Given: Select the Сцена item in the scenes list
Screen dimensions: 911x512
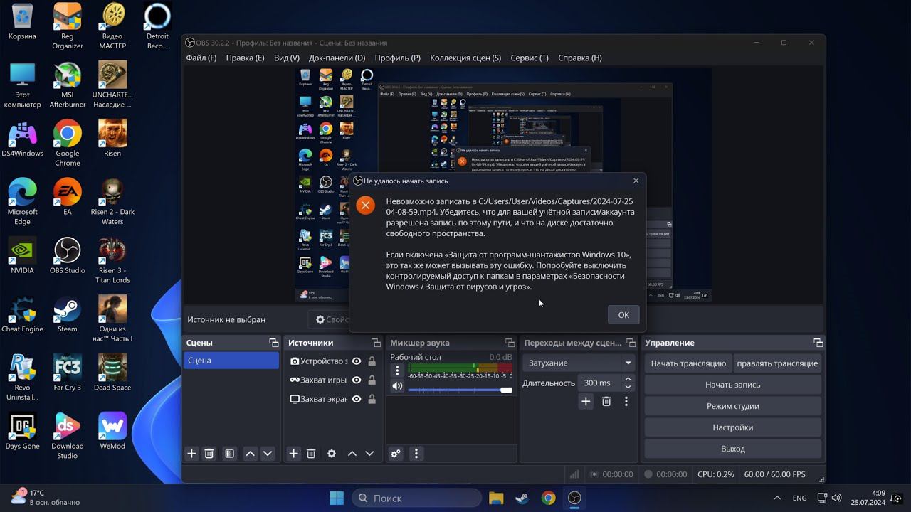Looking at the screenshot, I should point(231,361).
